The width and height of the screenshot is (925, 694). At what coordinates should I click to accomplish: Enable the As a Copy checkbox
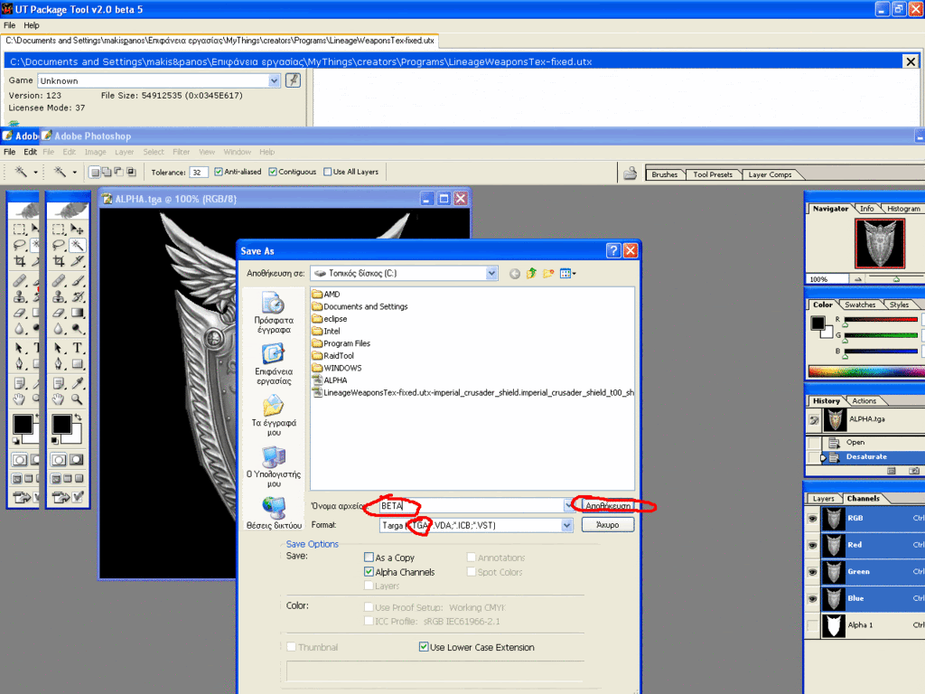(369, 558)
